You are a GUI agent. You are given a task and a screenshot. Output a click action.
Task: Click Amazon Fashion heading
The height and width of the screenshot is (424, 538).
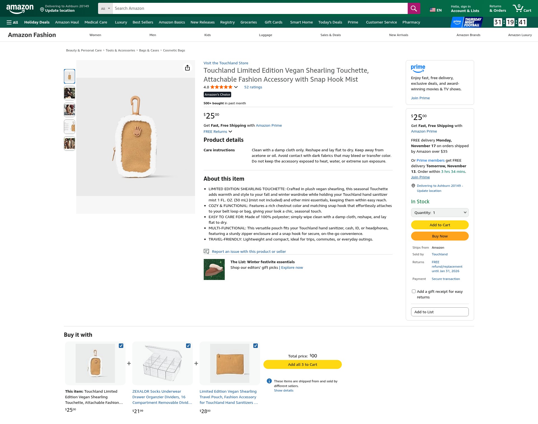click(32, 35)
